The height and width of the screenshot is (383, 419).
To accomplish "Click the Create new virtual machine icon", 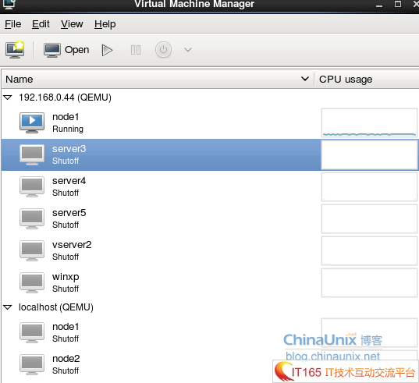I will (x=16, y=50).
